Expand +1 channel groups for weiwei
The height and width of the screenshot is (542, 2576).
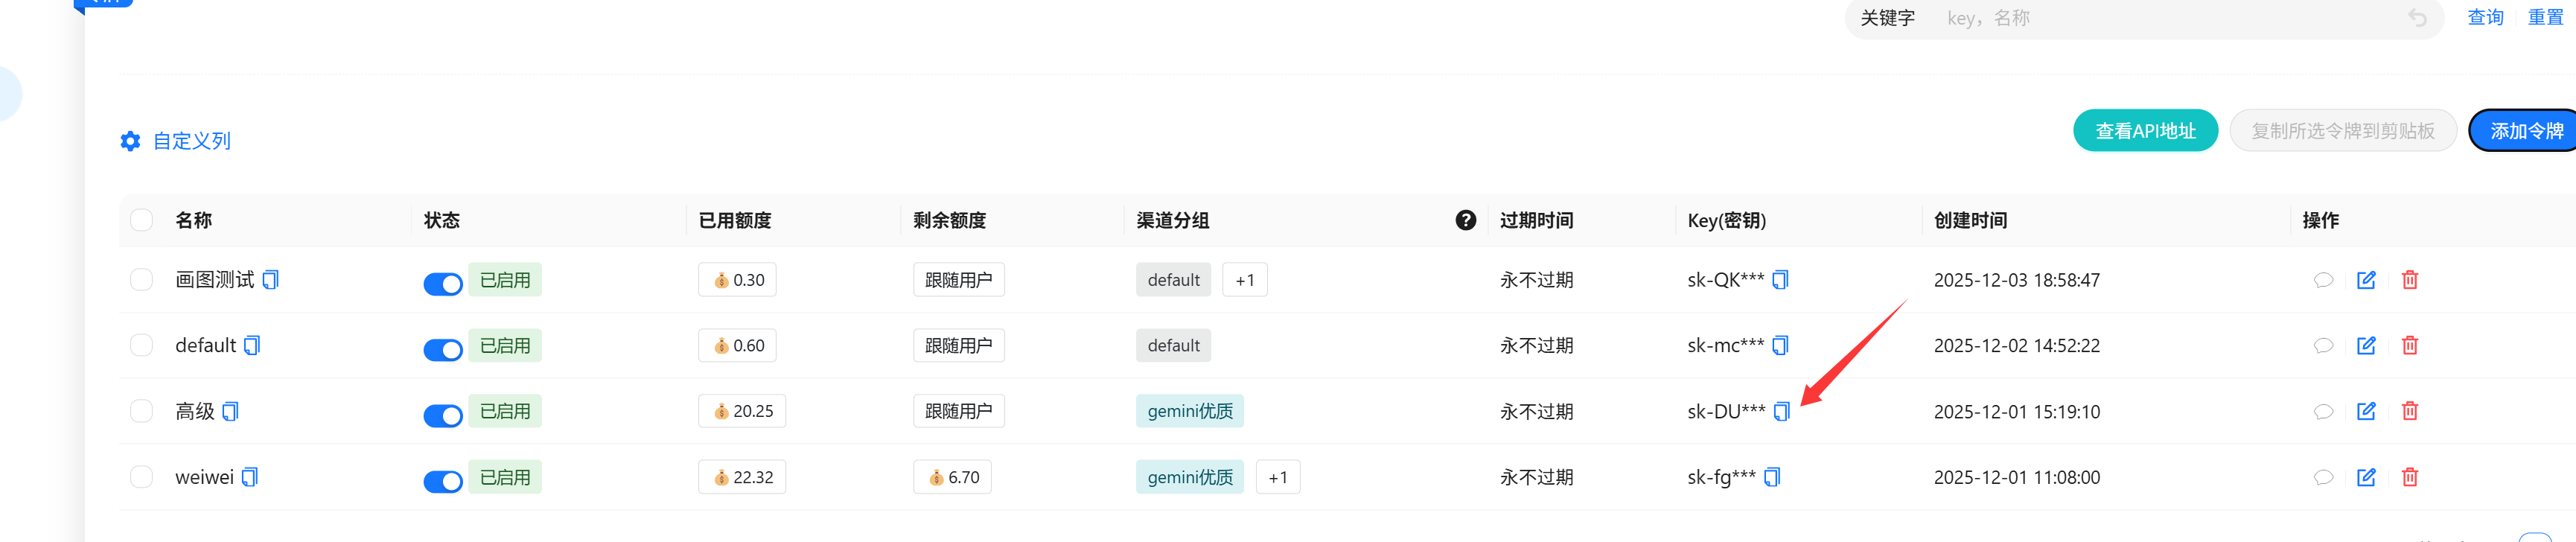coord(1278,477)
